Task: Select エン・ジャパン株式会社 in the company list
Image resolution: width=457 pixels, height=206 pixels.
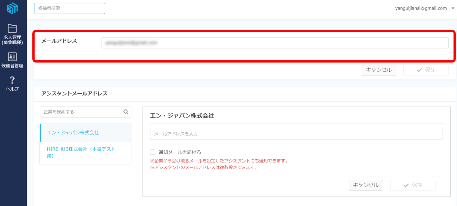Action: [x=73, y=133]
